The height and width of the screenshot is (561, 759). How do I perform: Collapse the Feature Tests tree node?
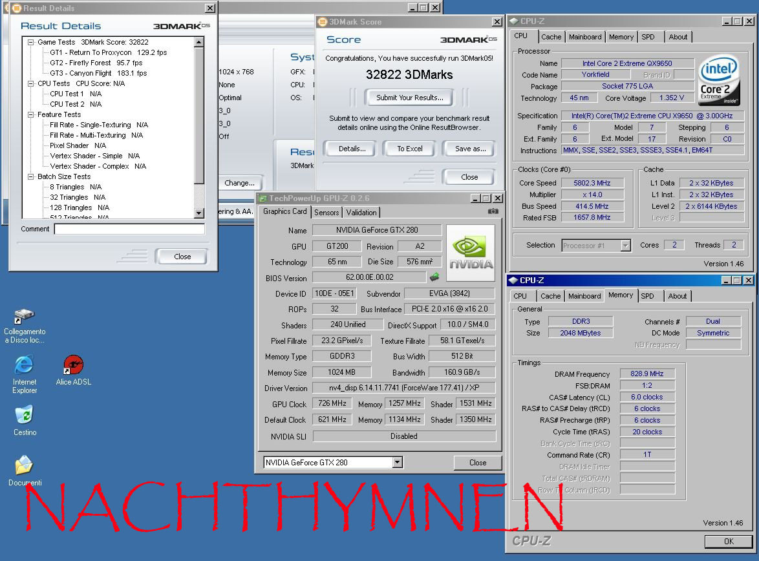pyautogui.click(x=31, y=114)
